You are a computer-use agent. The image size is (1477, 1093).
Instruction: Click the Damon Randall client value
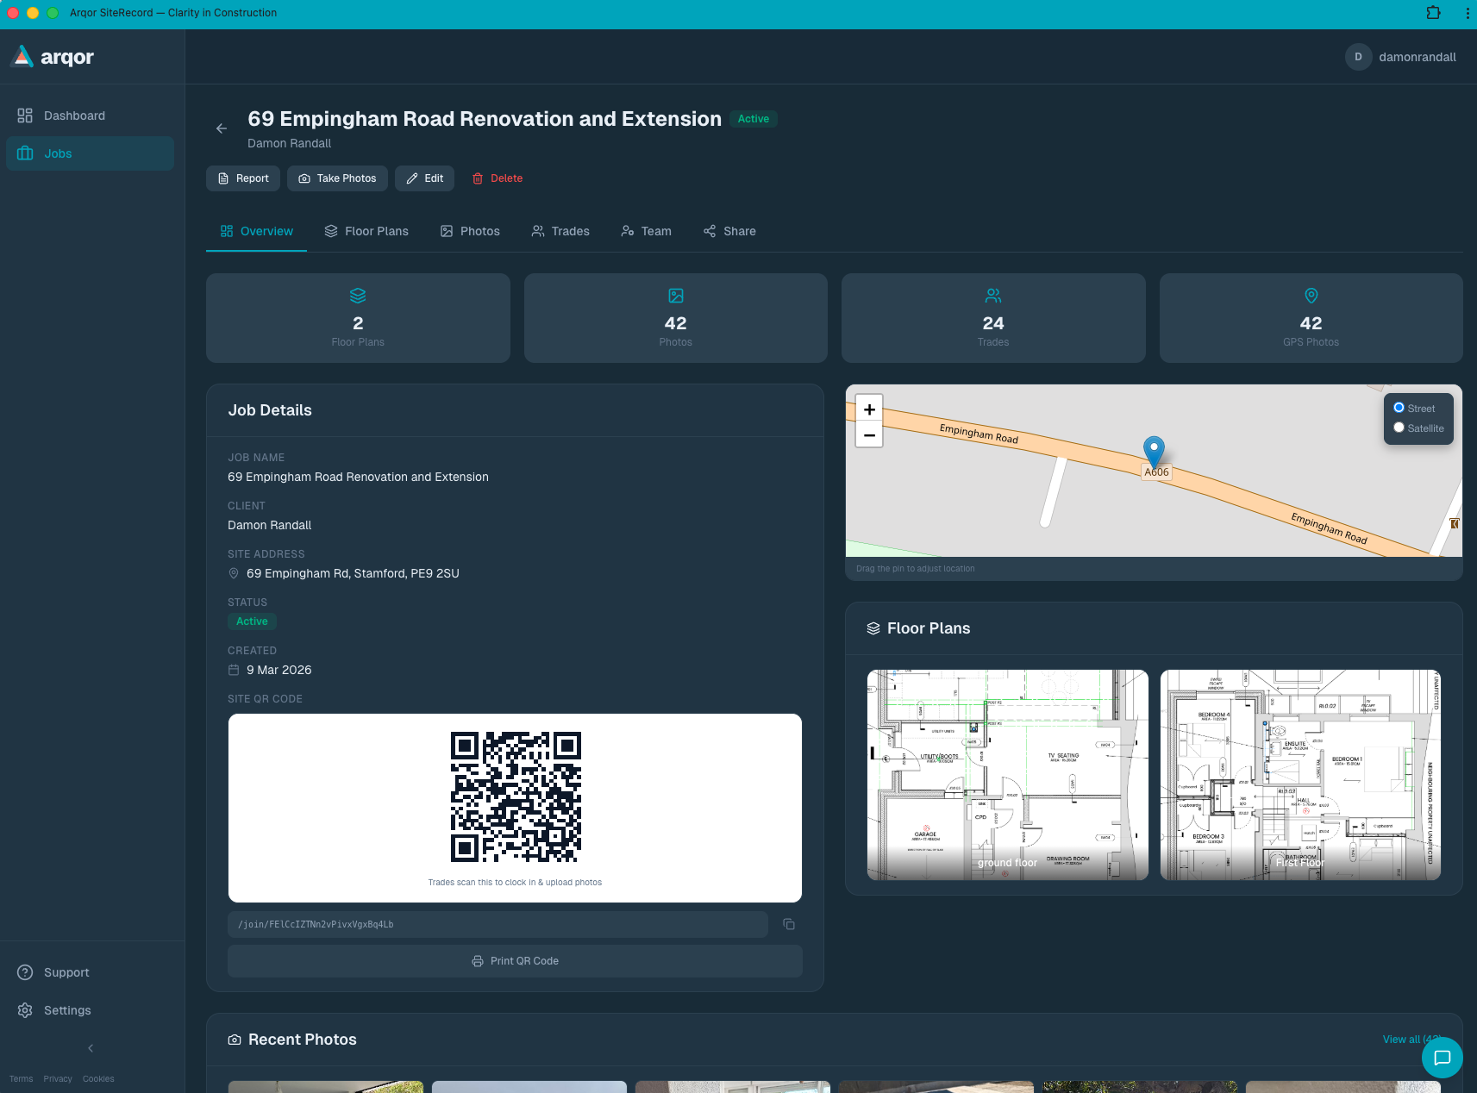(x=270, y=525)
